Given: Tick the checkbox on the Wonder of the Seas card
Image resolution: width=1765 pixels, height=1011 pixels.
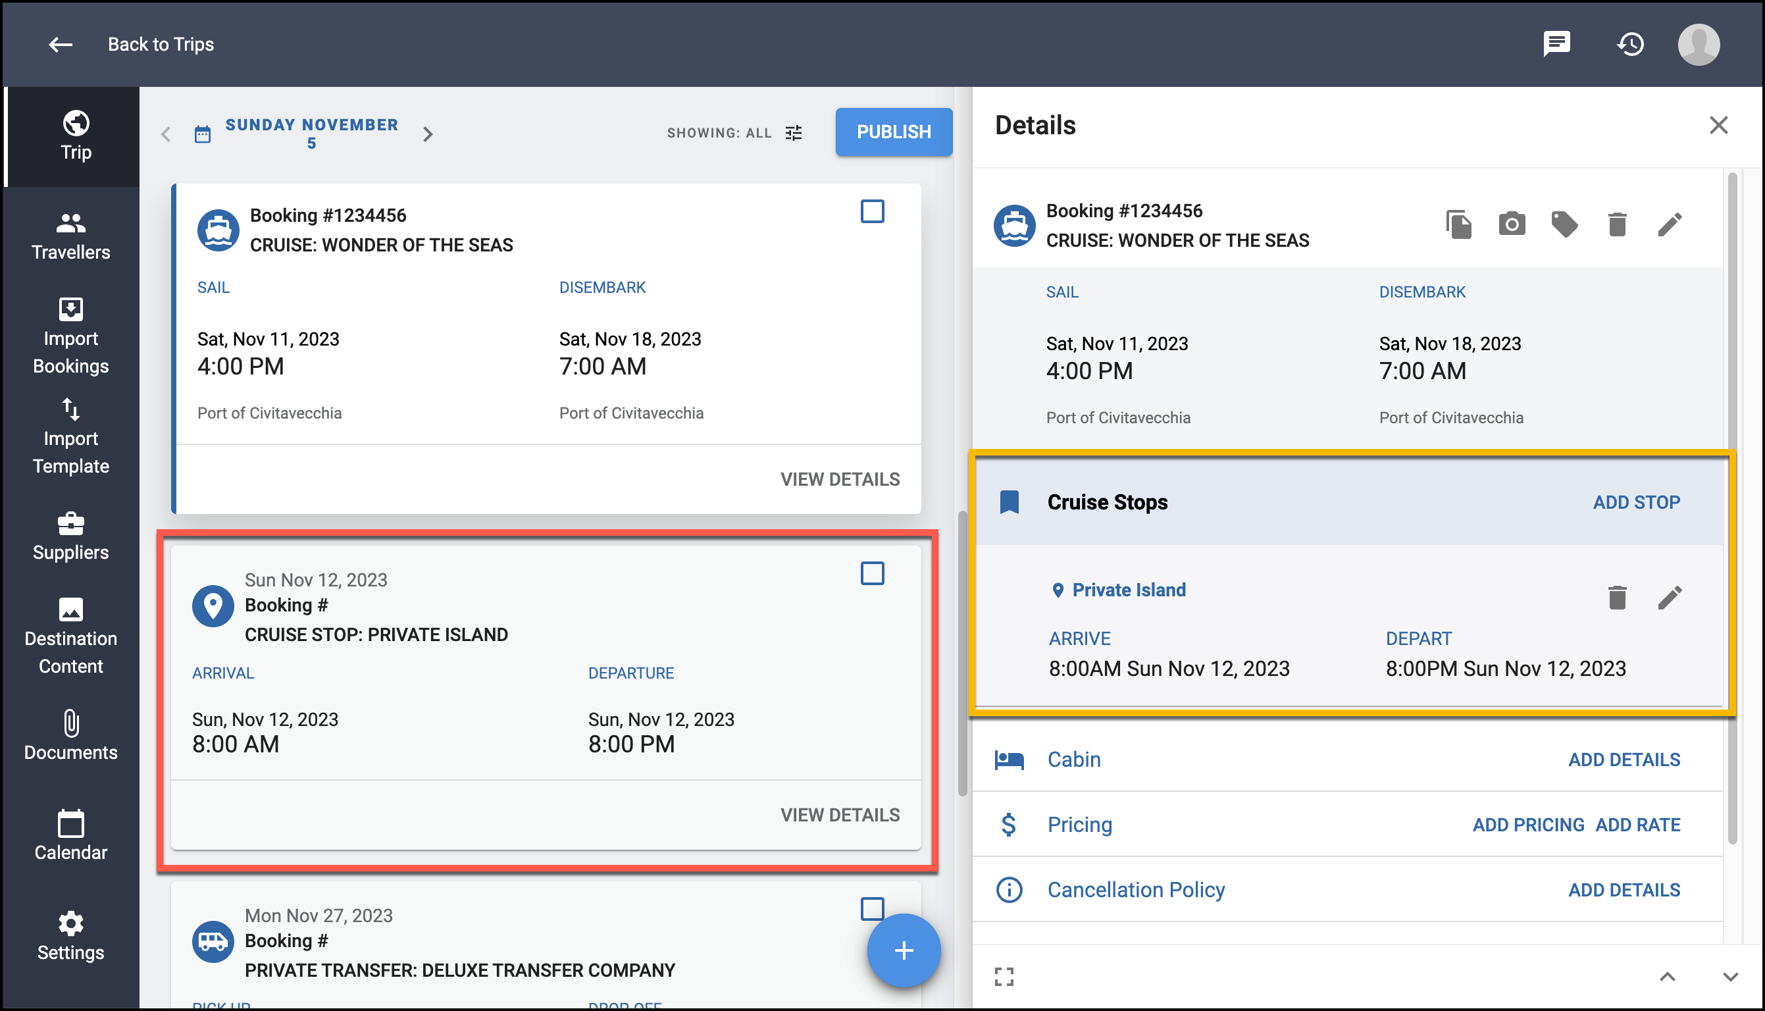Looking at the screenshot, I should (872, 211).
